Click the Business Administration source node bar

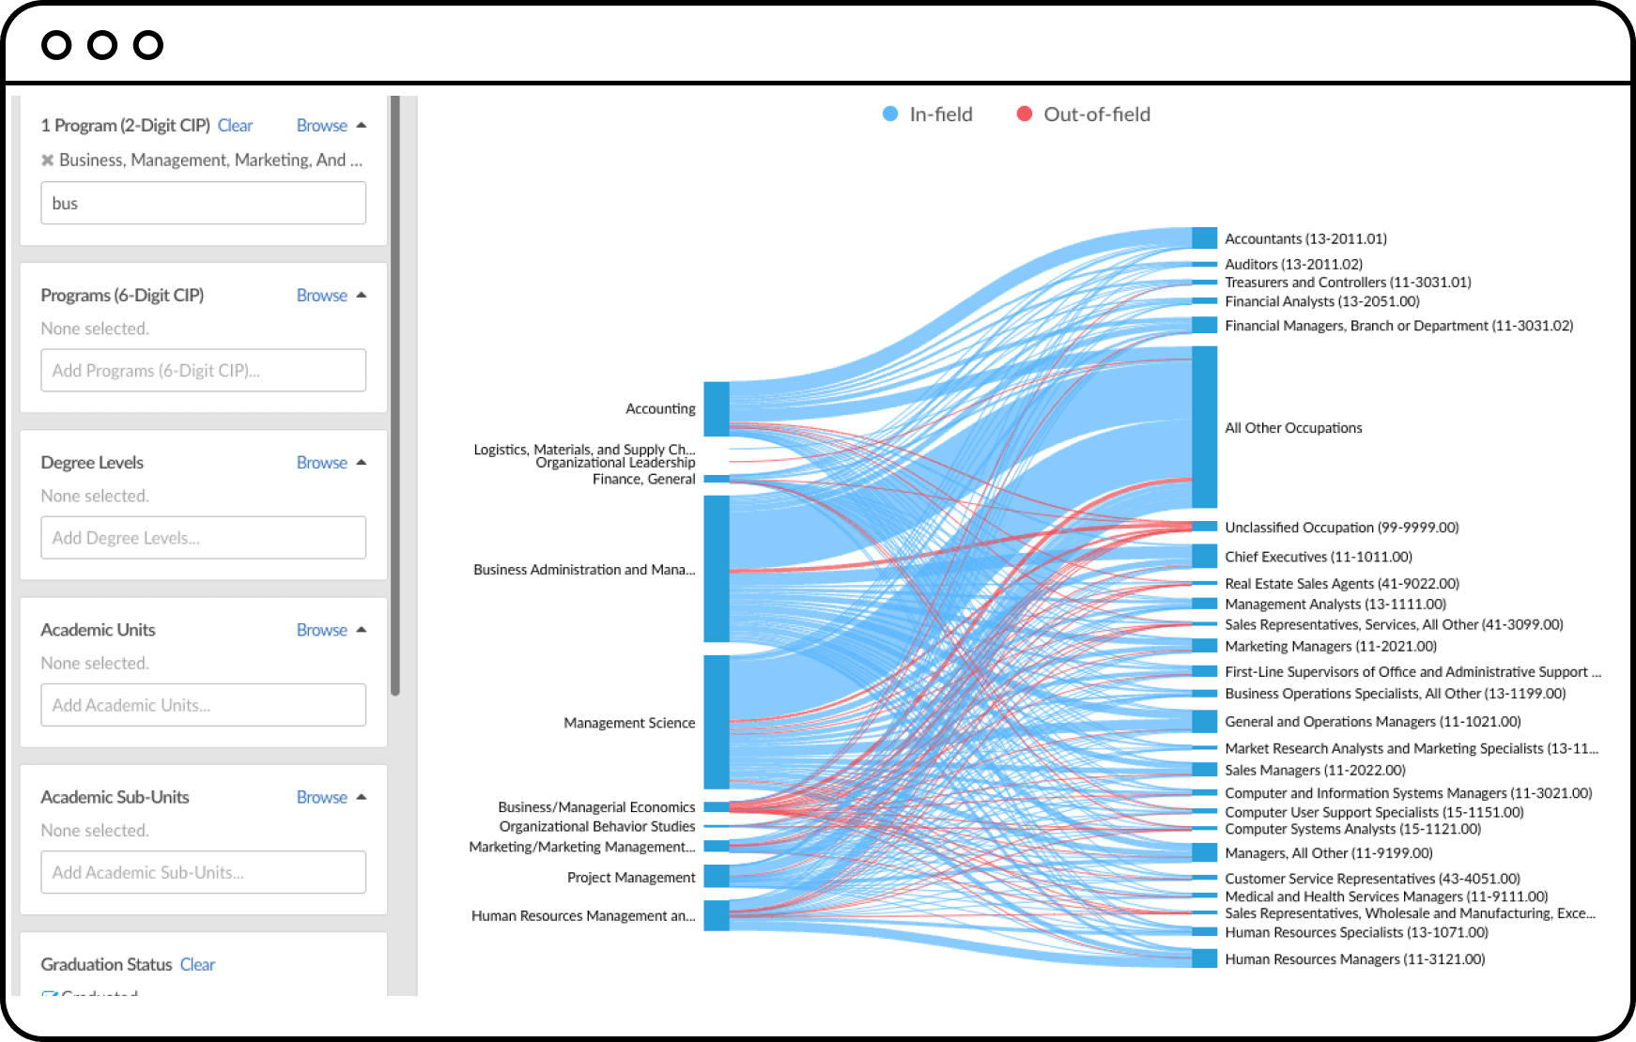716,569
